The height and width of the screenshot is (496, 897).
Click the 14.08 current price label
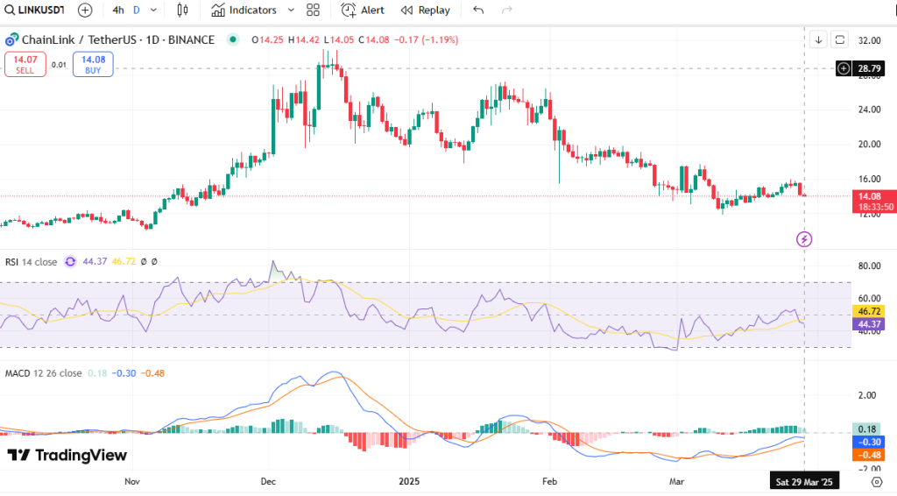point(870,196)
